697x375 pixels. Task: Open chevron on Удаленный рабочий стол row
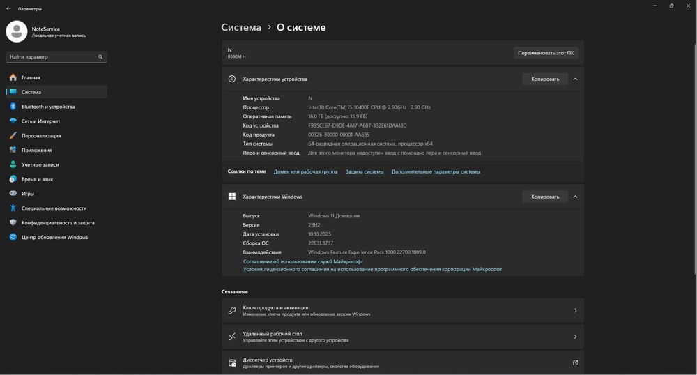pos(575,337)
